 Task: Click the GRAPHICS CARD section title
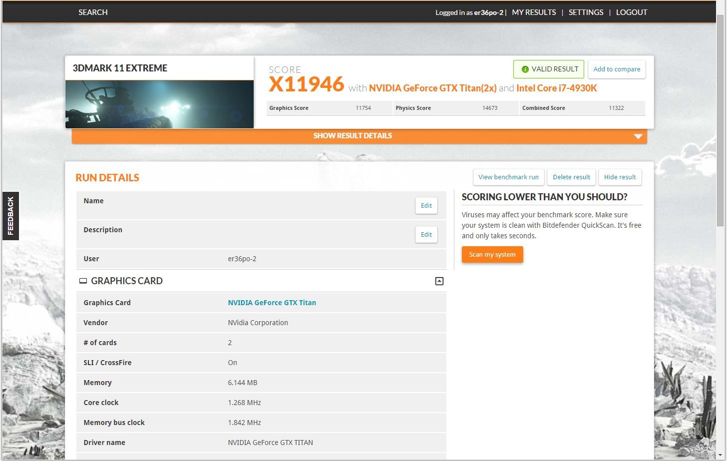point(127,281)
